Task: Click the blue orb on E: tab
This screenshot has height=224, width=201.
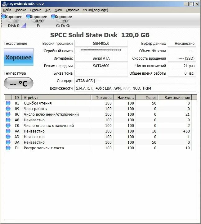Action: [29, 16]
